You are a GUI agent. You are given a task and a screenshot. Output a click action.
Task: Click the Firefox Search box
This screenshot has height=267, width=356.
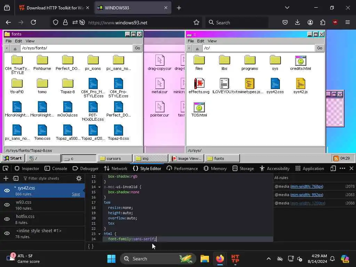click(x=237, y=23)
